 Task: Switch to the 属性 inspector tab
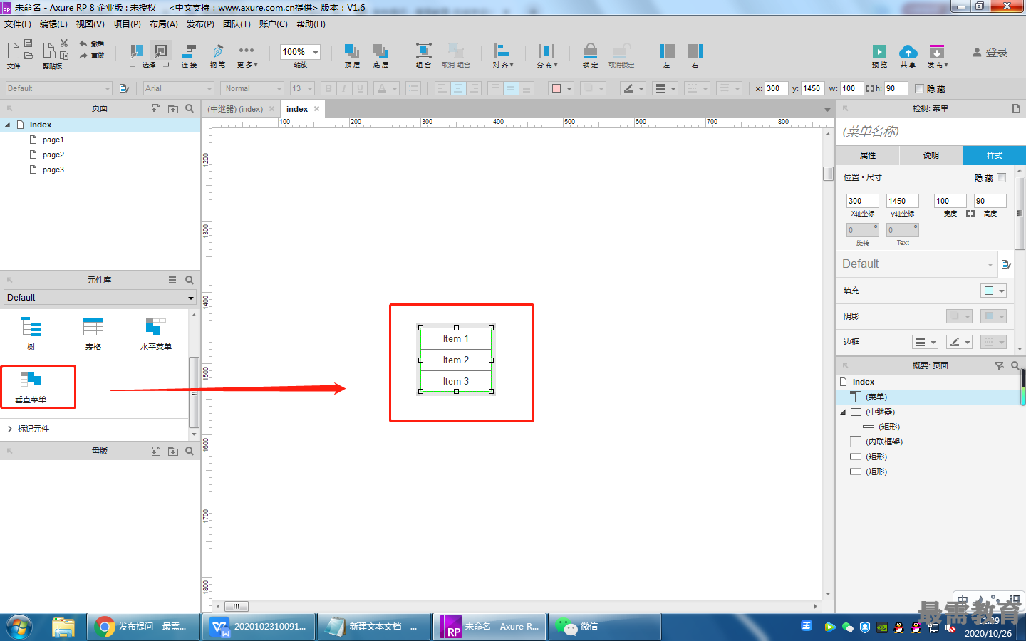[868, 155]
